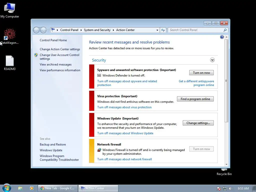Open Change Action Center settings
Image resolution: width=256 pixels, height=192 pixels.
click(60, 49)
